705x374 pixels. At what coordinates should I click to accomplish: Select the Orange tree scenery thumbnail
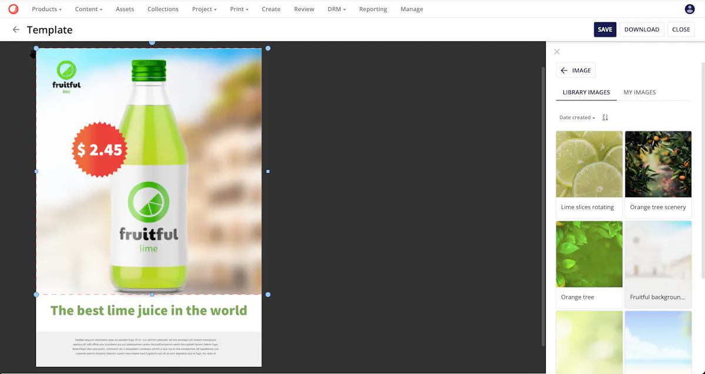658,174
